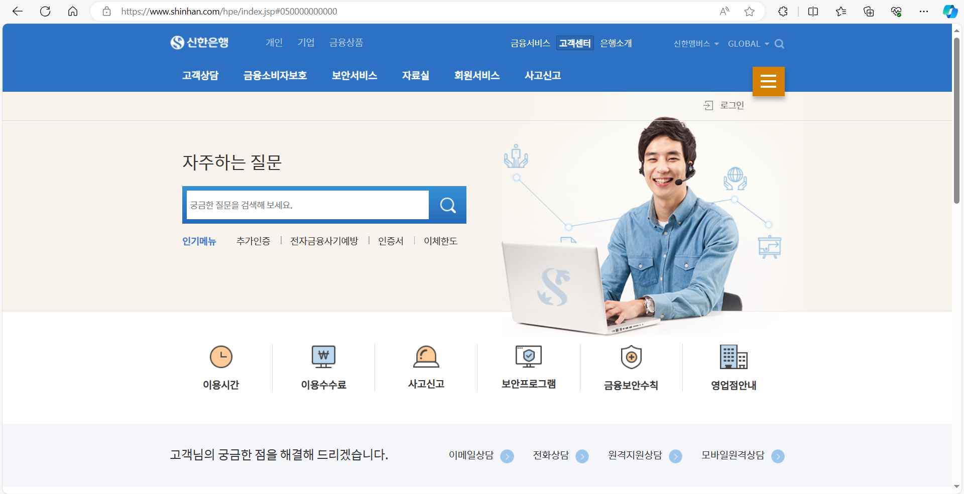This screenshot has height=494, width=964.
Task: Add page to favorites star icon
Action: 749,11
